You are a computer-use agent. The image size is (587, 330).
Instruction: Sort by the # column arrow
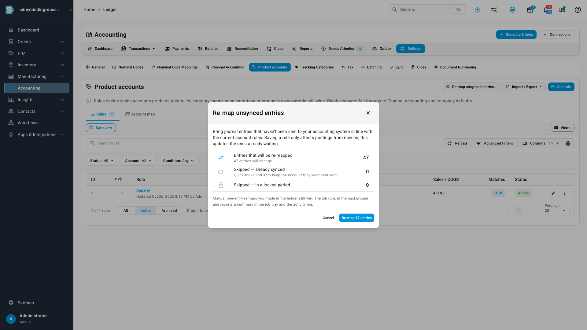pyautogui.click(x=120, y=180)
